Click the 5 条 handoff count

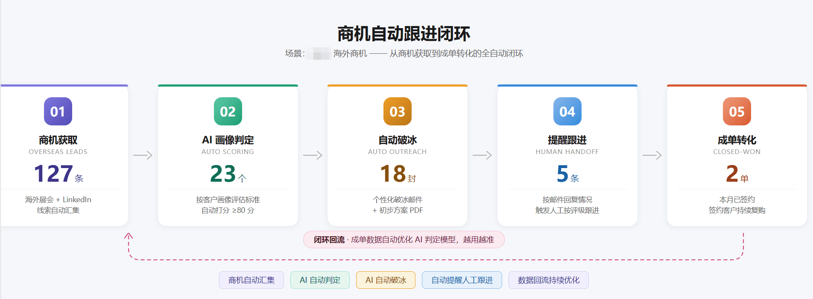click(x=568, y=174)
